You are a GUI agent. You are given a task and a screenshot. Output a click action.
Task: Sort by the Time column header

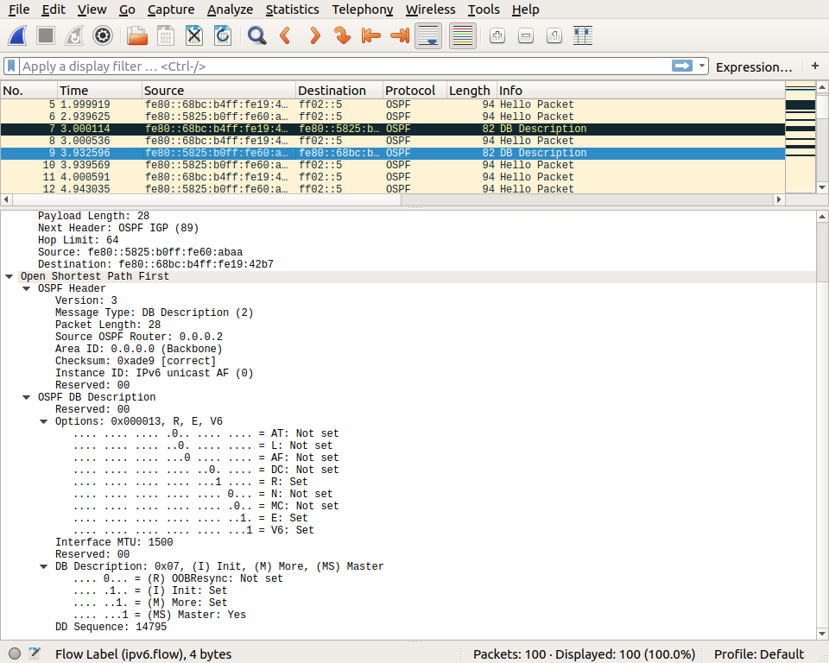(x=99, y=91)
